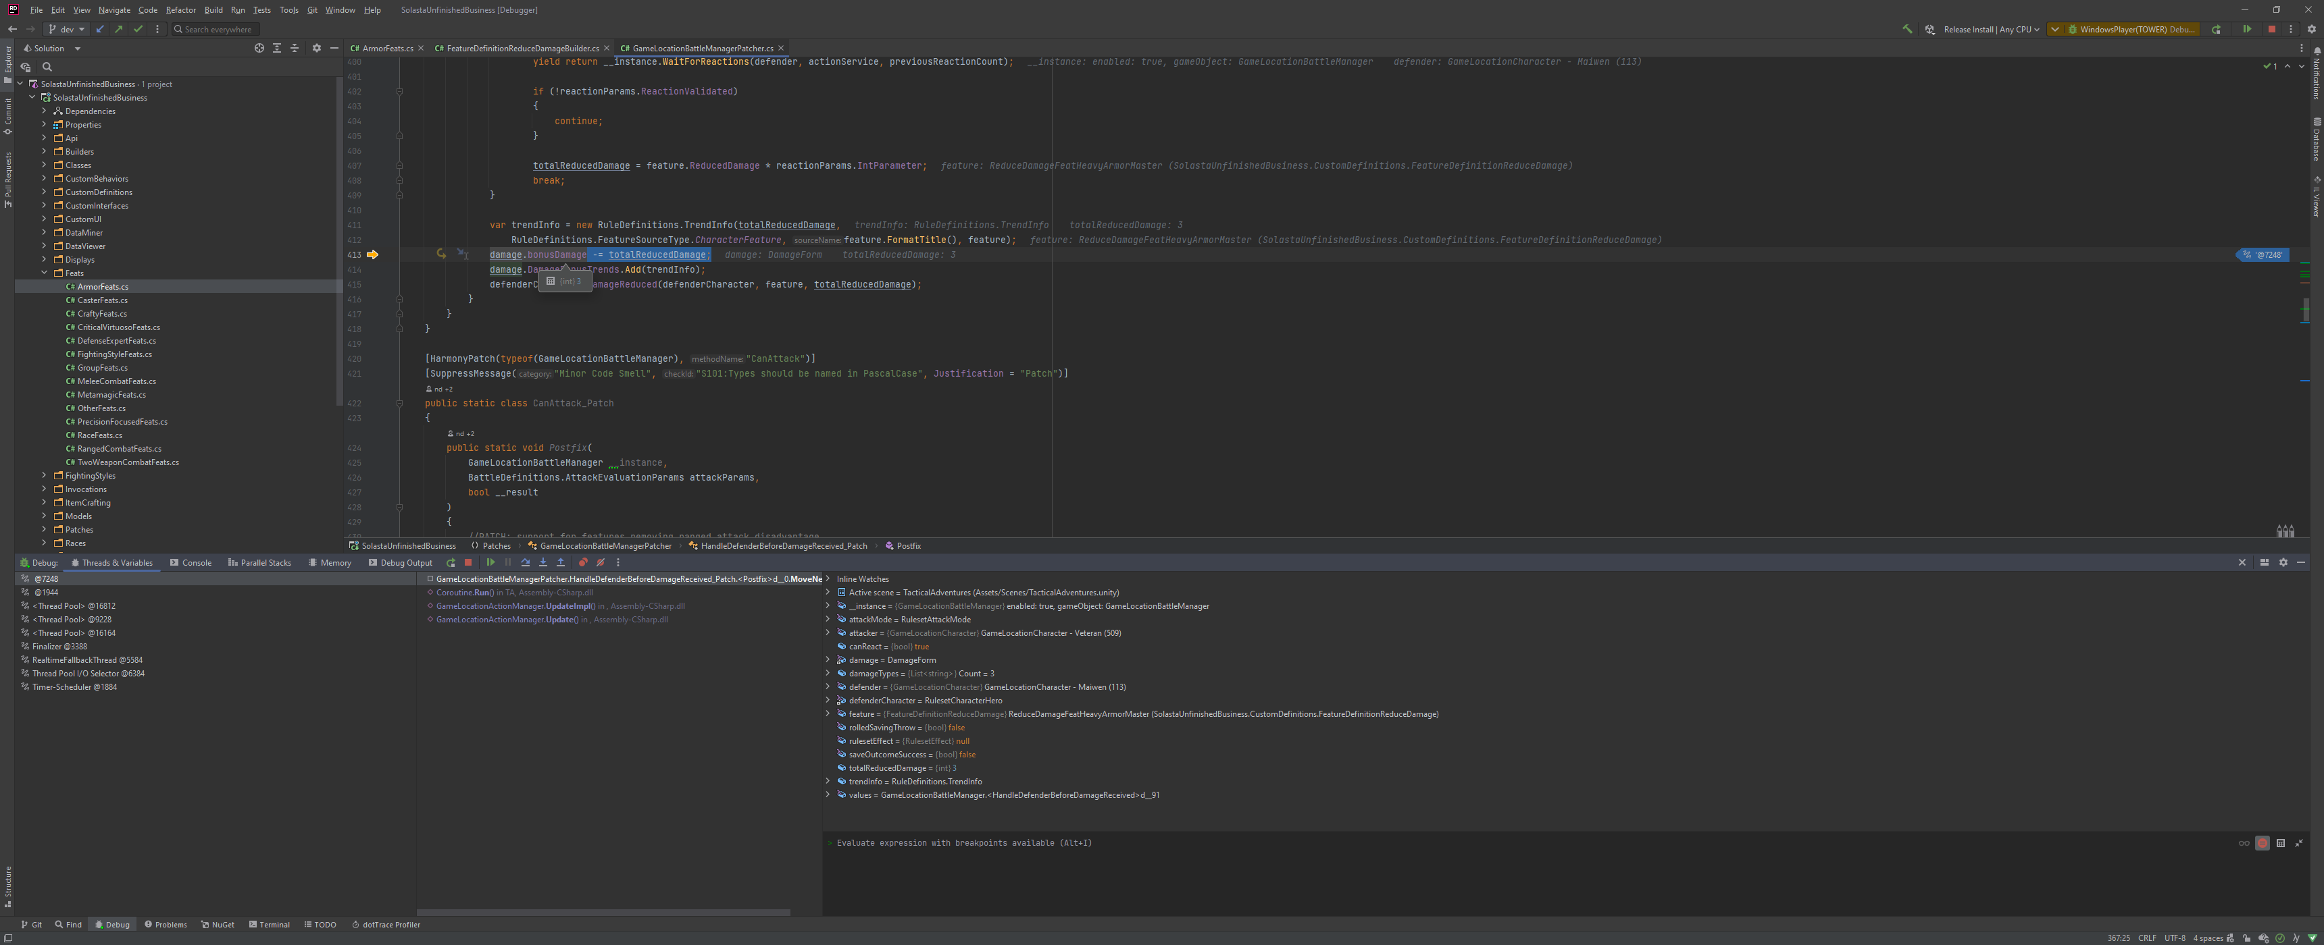Open the dev branch dropdown
This screenshot has height=945, width=2324.
click(x=65, y=29)
